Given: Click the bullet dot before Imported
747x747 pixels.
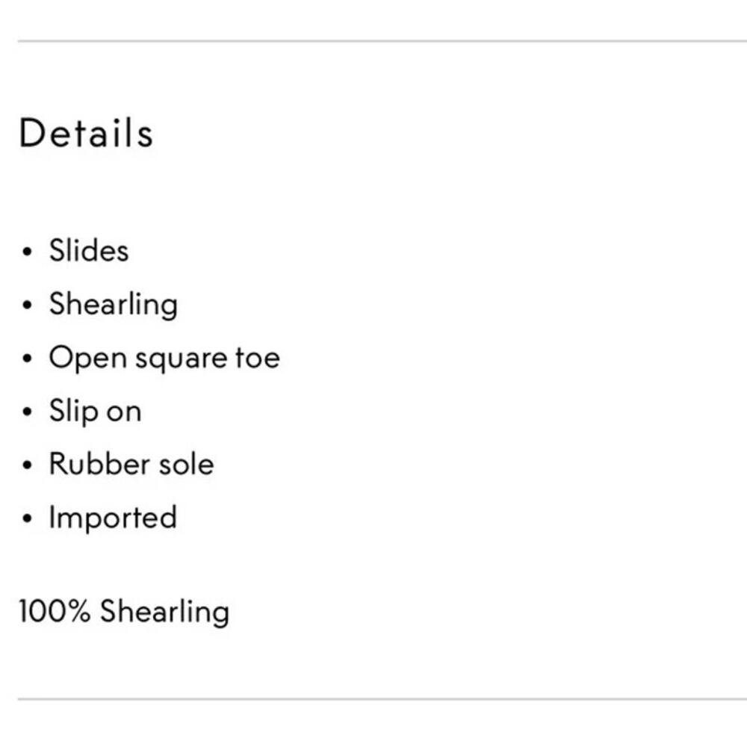Looking at the screenshot, I should point(28,519).
